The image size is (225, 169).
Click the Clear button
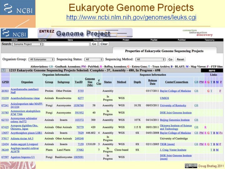104,44
